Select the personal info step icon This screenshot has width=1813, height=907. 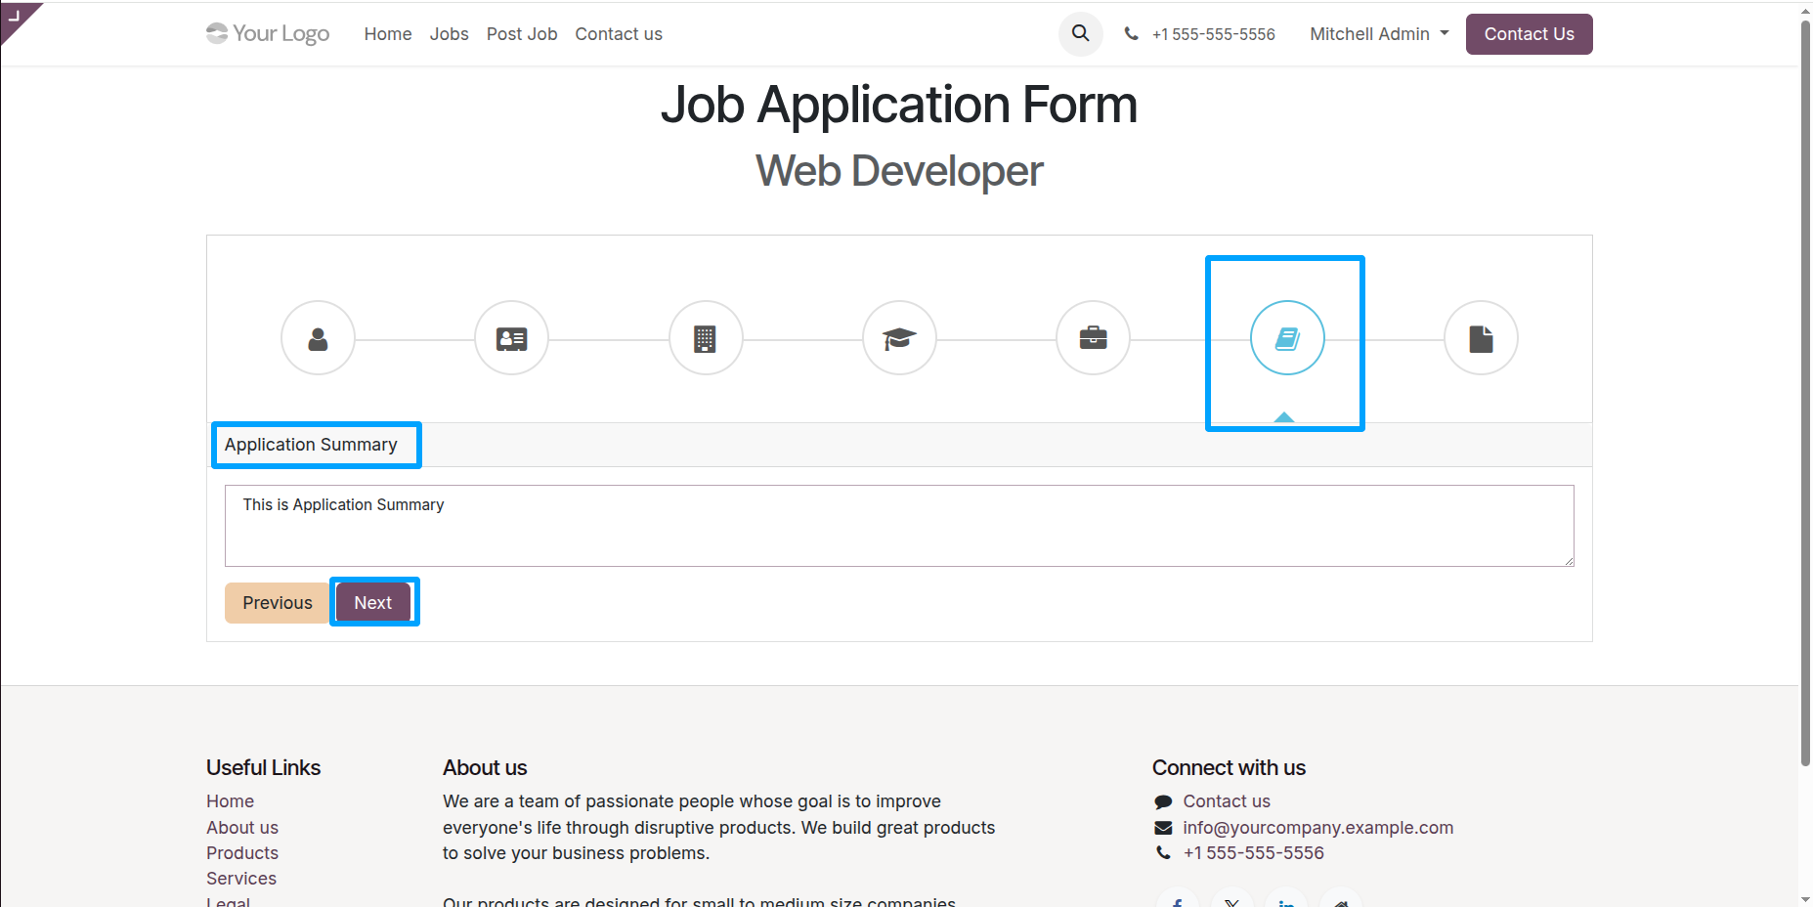click(x=318, y=338)
